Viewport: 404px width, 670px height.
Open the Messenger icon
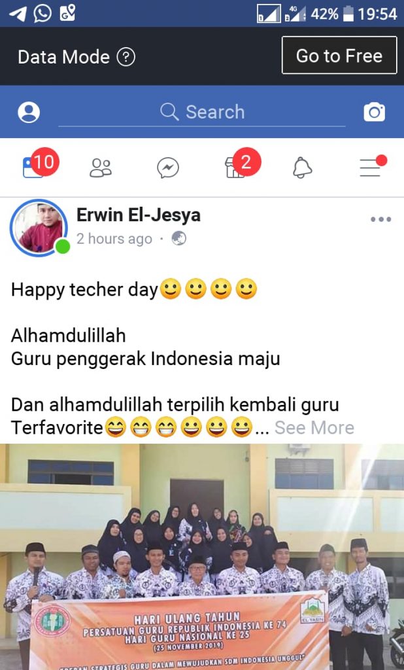tap(168, 167)
